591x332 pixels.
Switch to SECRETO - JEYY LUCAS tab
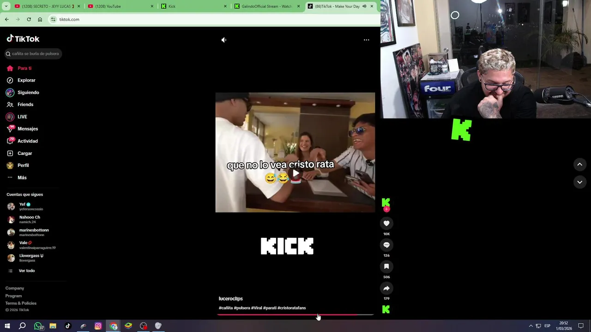coord(48,6)
